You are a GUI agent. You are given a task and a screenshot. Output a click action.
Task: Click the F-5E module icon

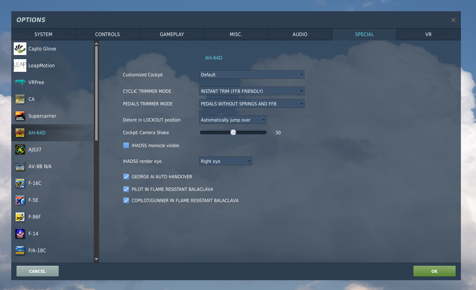[20, 200]
